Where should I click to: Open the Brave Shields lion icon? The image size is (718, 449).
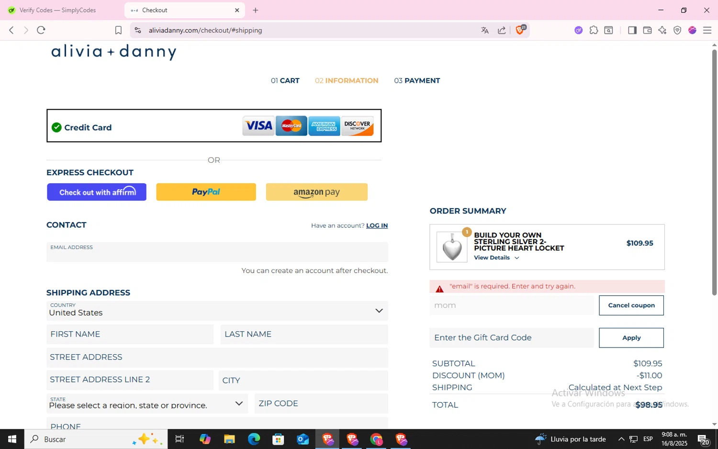point(520,30)
